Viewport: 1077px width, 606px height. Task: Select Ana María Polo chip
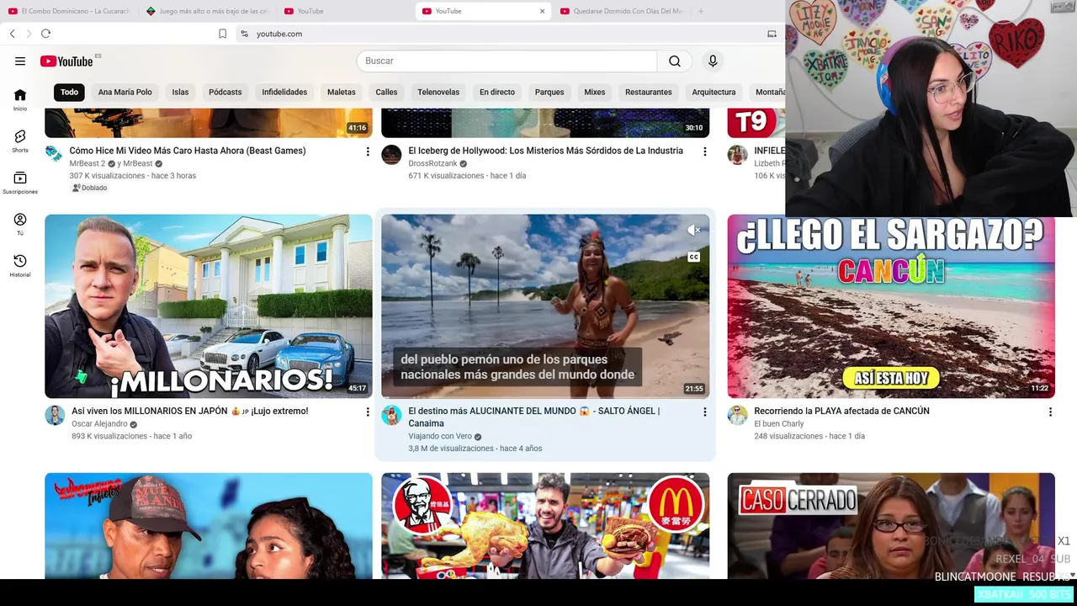coord(125,92)
